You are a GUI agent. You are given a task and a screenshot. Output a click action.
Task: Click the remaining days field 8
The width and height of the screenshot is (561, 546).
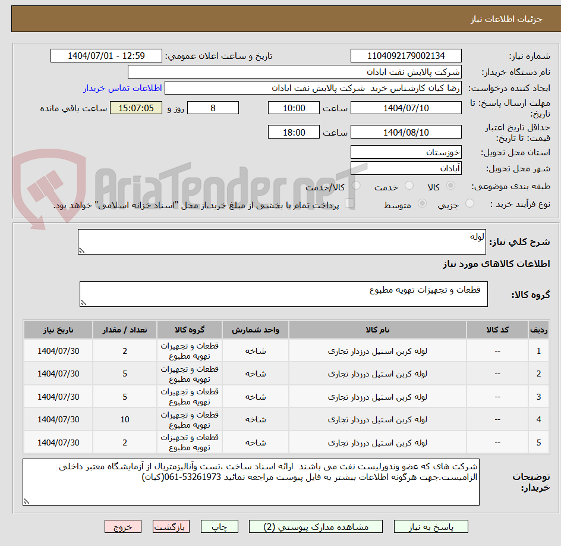(x=213, y=108)
